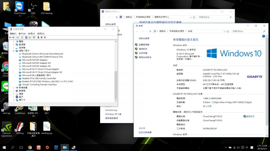Expand the 數據機 modems tree node
Viewport: 270px width, 151px height.
[13, 91]
